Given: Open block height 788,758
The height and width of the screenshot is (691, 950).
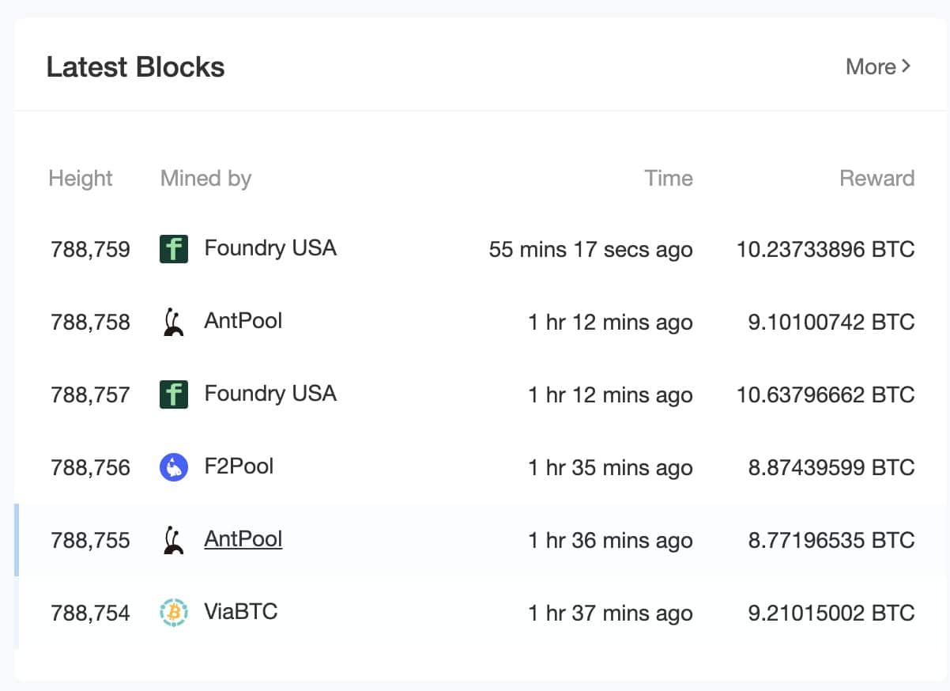Looking at the screenshot, I should (90, 323).
